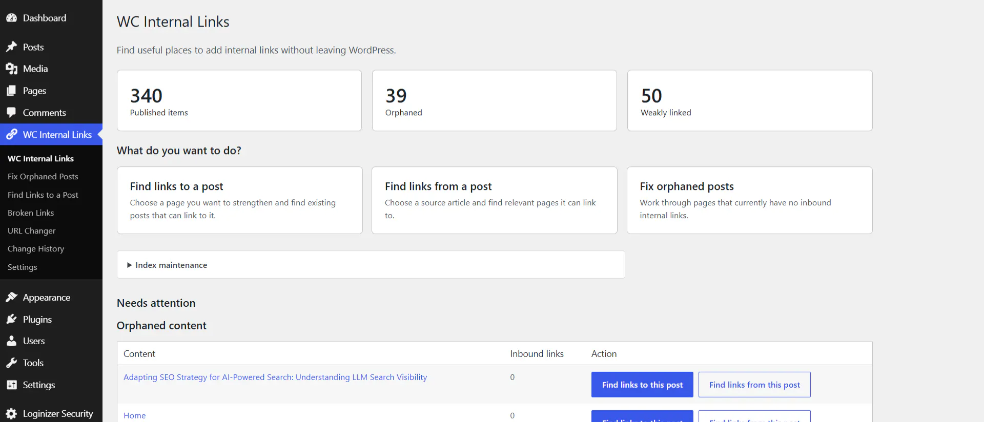Image resolution: width=984 pixels, height=422 pixels.
Task: Click Find links from this post for the Adapting SEO Strategy row
Action: [754, 385]
